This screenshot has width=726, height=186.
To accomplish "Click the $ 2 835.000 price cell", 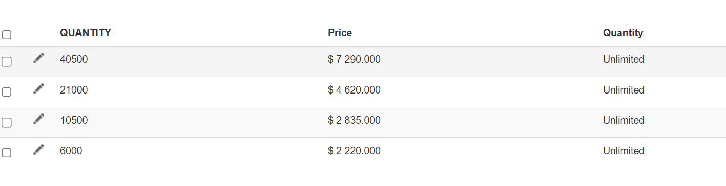I will click(x=354, y=120).
